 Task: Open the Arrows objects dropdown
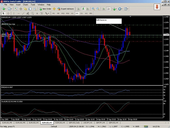47,13
